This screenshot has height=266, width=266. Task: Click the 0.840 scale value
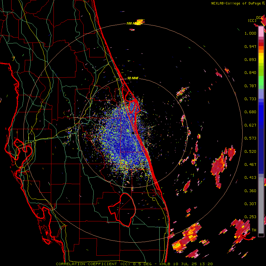[250, 73]
